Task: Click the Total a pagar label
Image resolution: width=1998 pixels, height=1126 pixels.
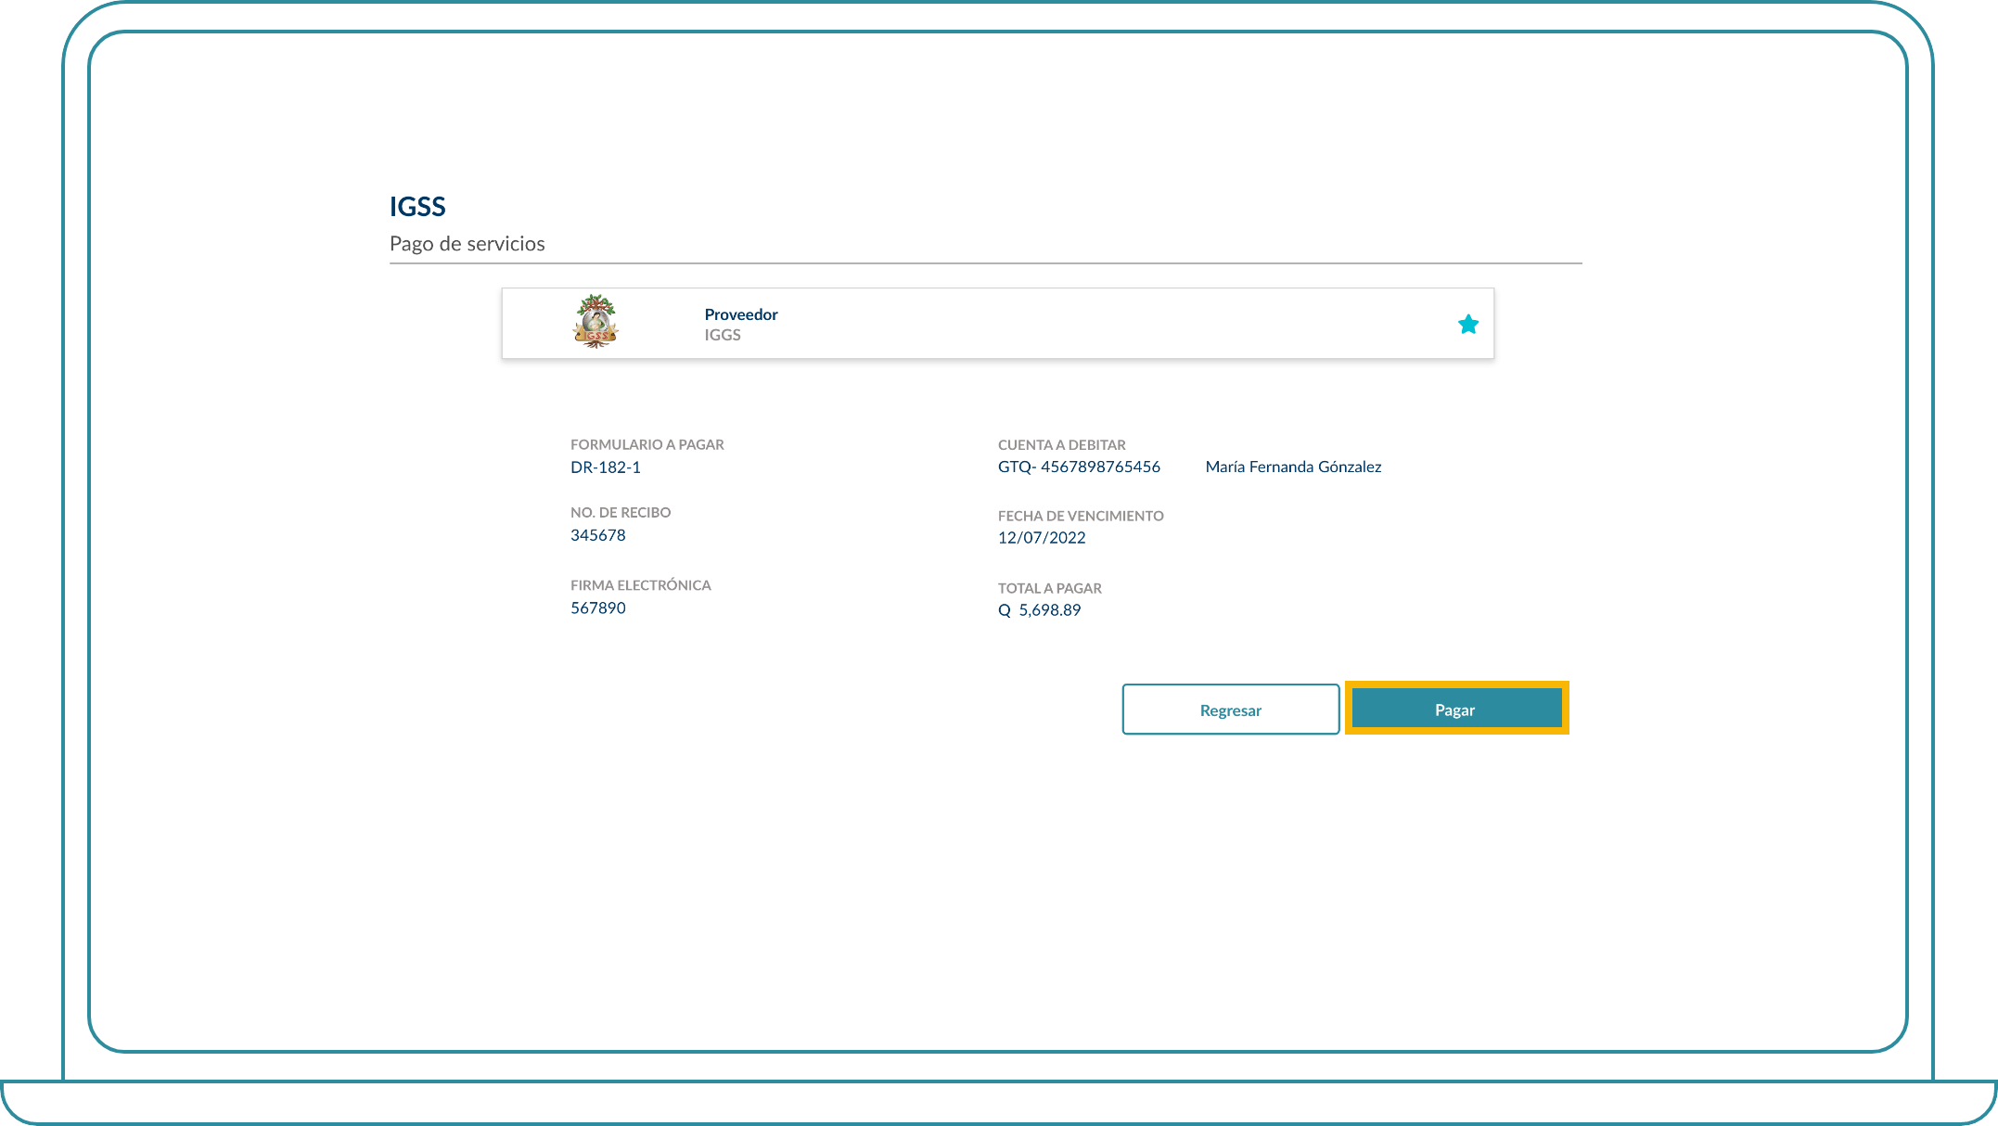Action: tap(1049, 588)
